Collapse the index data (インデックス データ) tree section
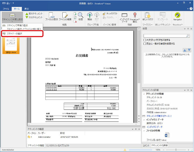Screen dimensions: 194x152 coord(144,119)
